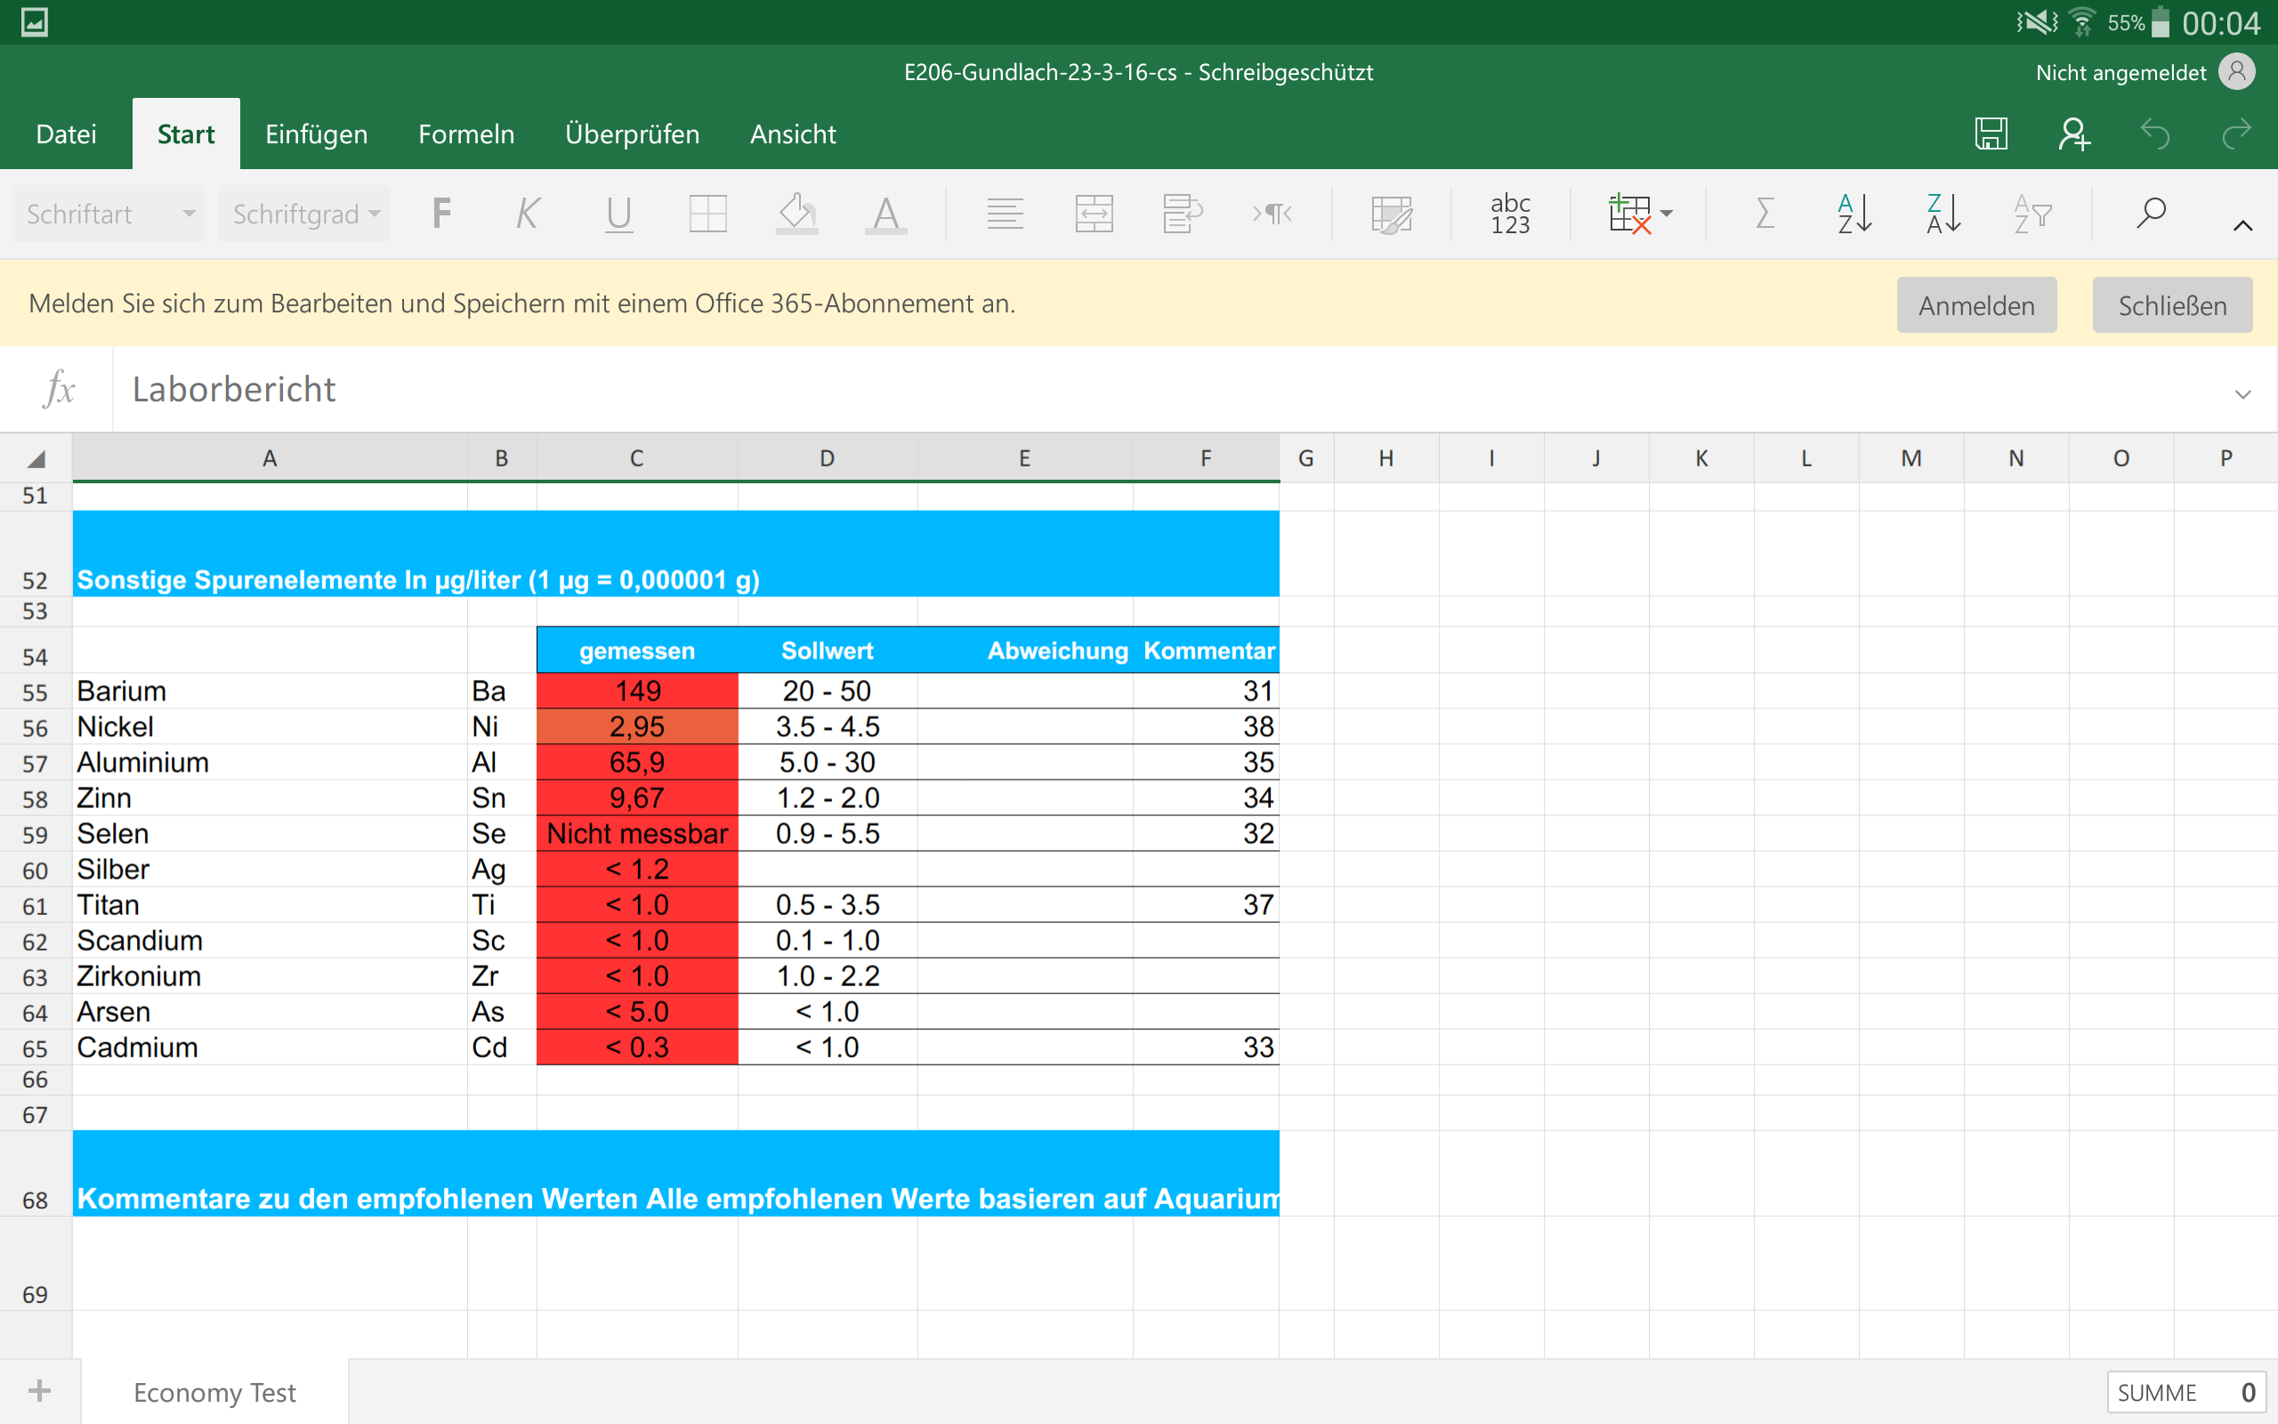Screen dimensions: 2278x1424
Task: Add a new sheet with plus
Action: pyautogui.click(x=39, y=1390)
